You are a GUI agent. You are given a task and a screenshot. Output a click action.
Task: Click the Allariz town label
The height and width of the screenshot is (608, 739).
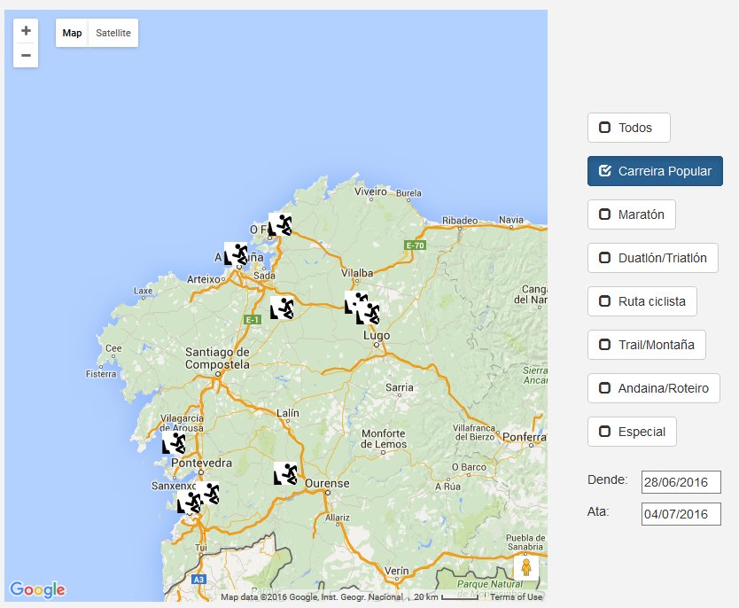338,518
